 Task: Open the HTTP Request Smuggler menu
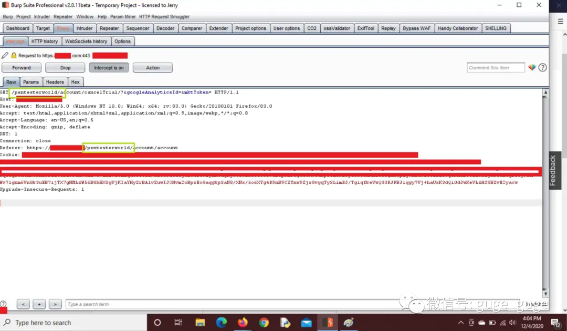(164, 17)
